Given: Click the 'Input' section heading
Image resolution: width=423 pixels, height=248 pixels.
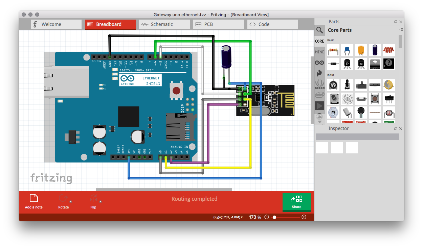Looking at the screenshot, I should pos(331,75).
